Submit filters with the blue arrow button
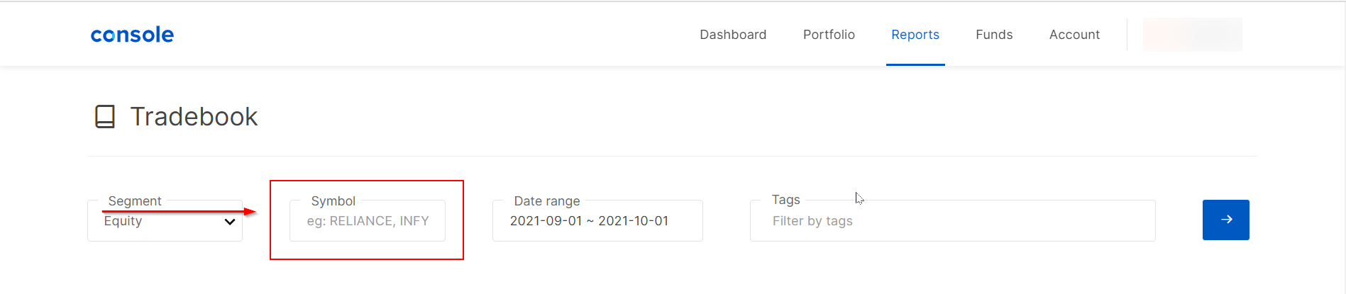The width and height of the screenshot is (1346, 294). click(x=1225, y=220)
